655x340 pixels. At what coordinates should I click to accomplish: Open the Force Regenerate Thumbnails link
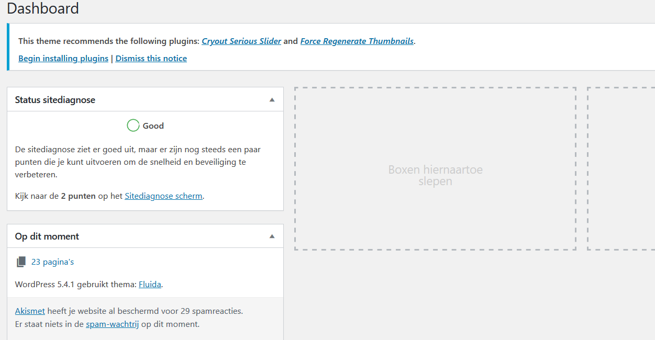tap(357, 41)
